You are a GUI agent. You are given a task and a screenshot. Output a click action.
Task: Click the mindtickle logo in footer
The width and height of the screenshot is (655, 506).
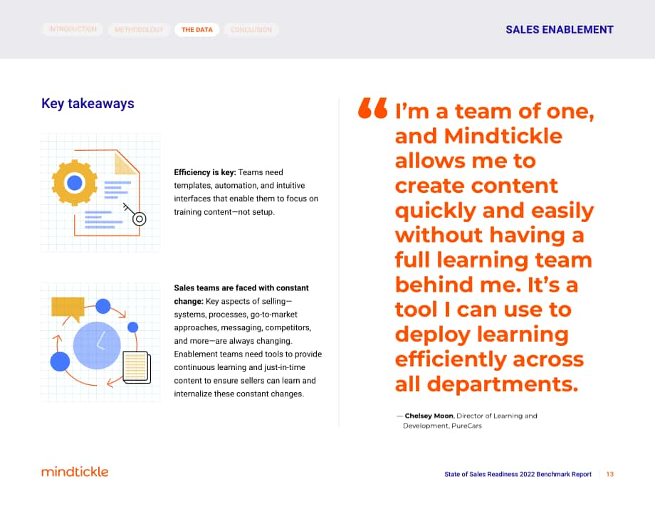point(75,472)
